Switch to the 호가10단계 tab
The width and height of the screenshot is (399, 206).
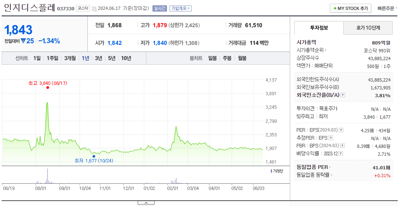tap(368, 28)
